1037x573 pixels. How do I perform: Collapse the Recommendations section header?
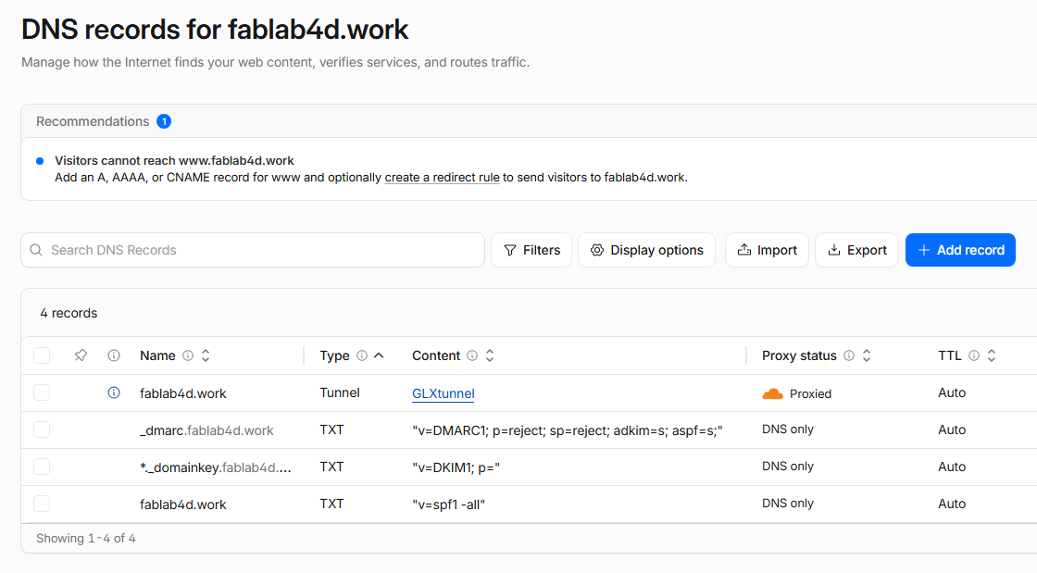tap(529, 121)
